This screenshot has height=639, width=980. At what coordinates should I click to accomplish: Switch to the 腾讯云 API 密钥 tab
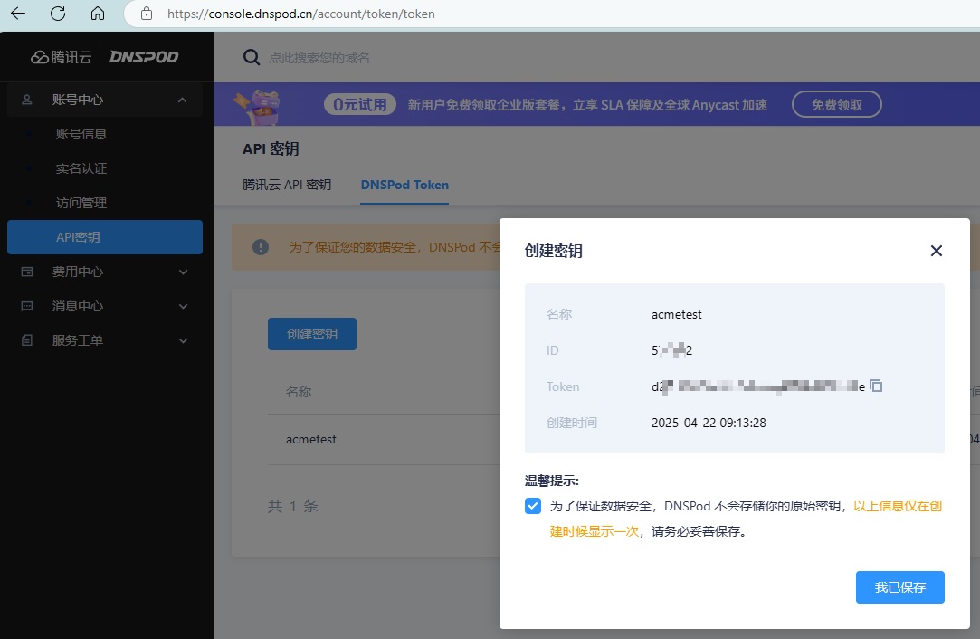pos(287,185)
